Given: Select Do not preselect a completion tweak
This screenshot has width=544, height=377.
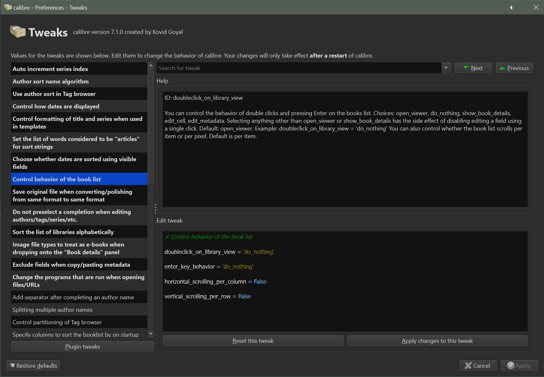Looking at the screenshot, I should tap(79, 216).
